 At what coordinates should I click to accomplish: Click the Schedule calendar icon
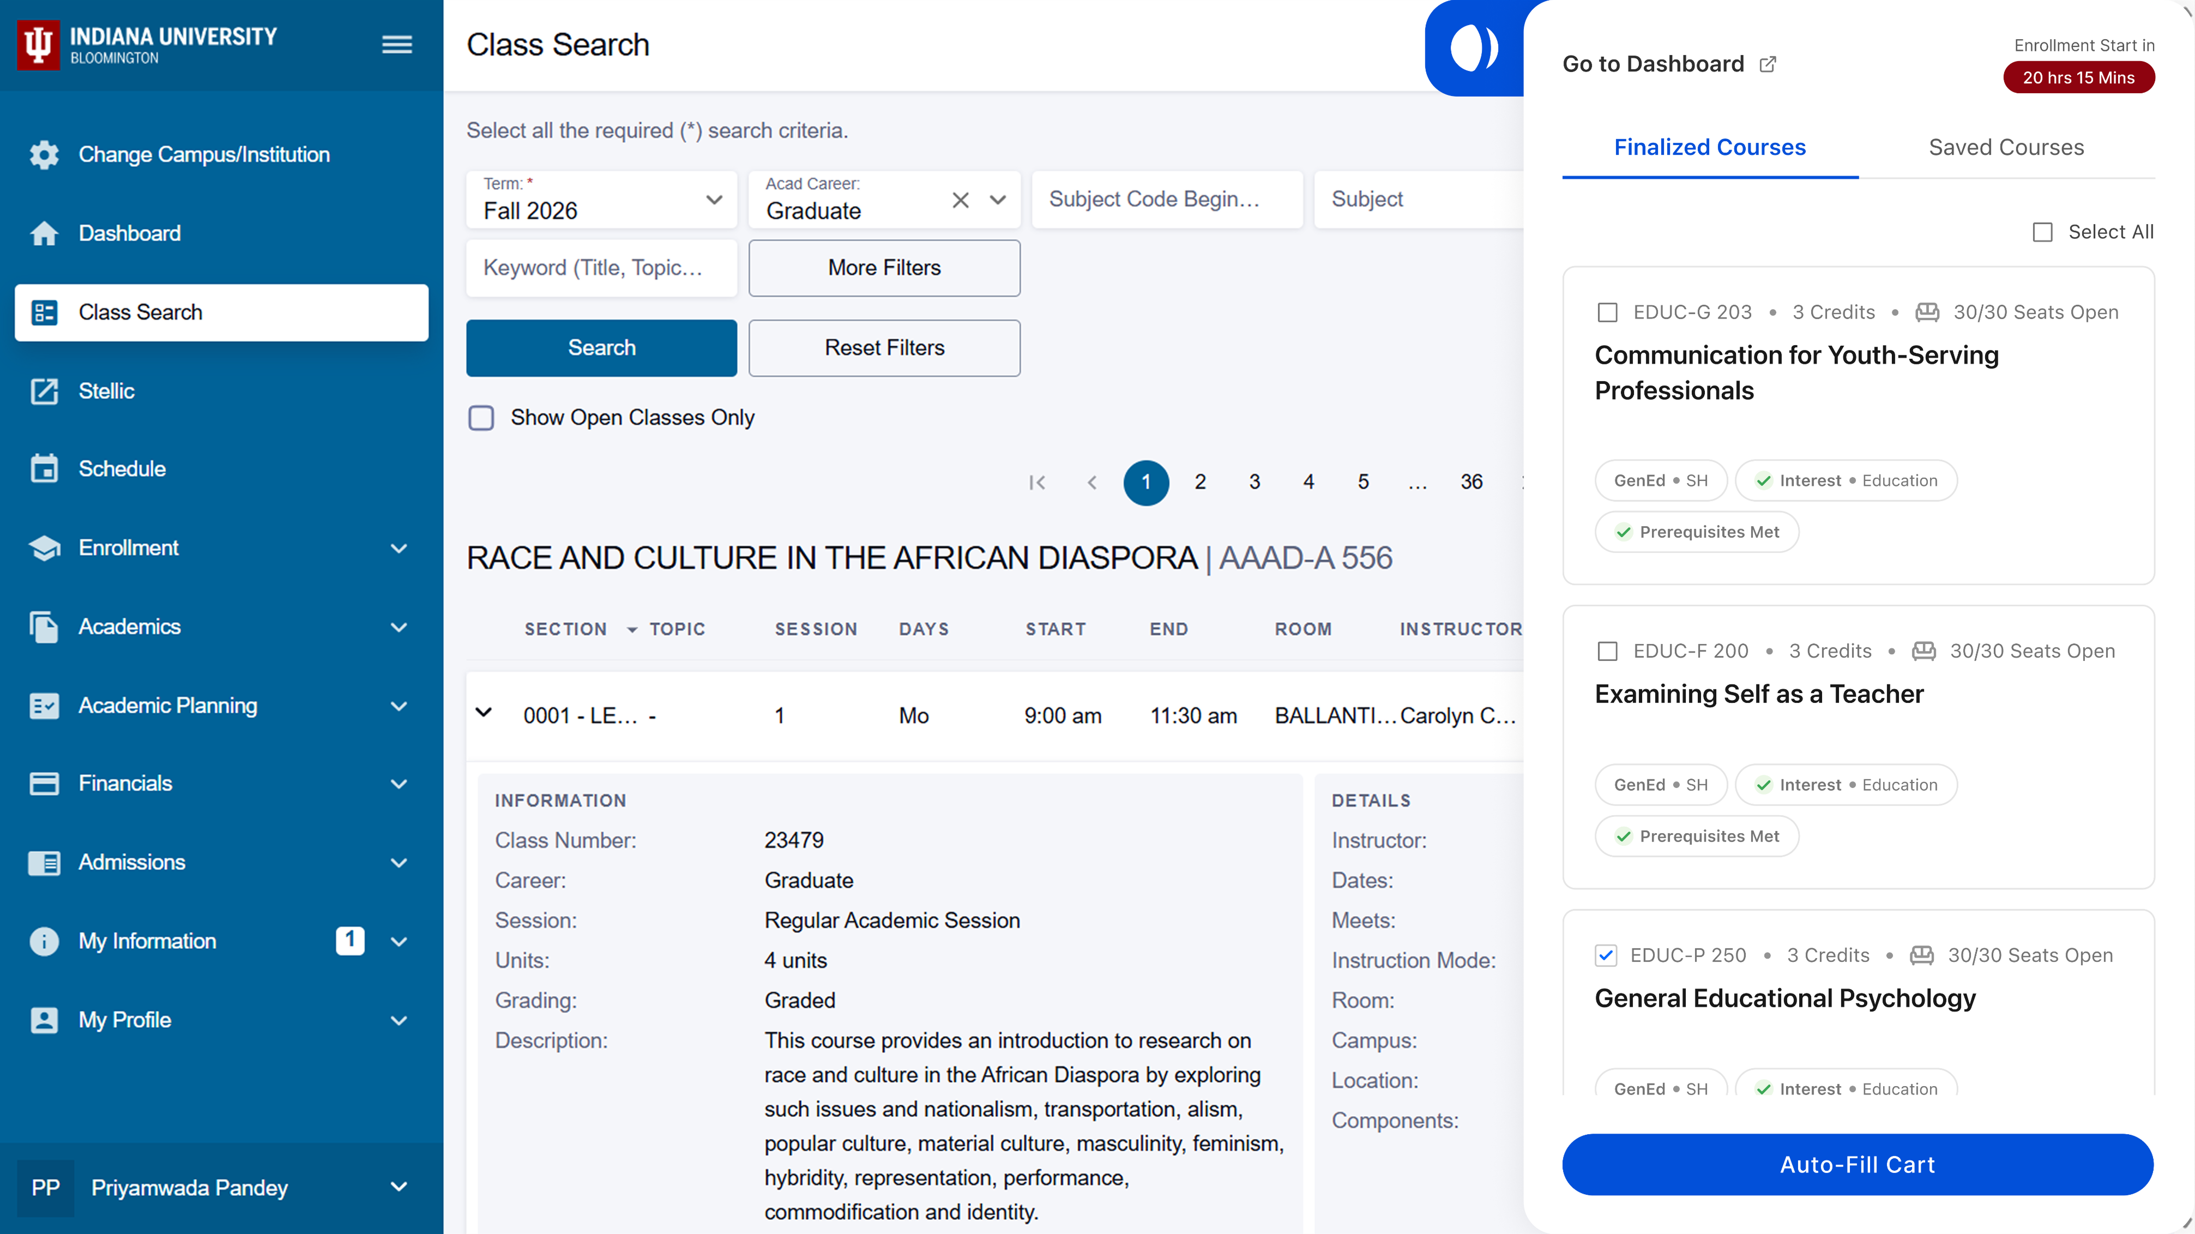(44, 469)
